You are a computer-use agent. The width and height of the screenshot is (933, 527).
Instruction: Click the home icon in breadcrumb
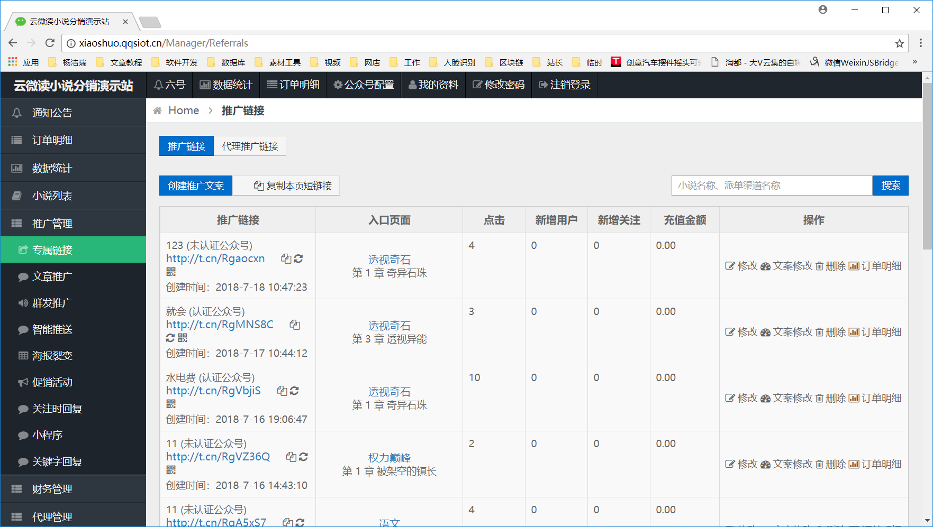[157, 110]
